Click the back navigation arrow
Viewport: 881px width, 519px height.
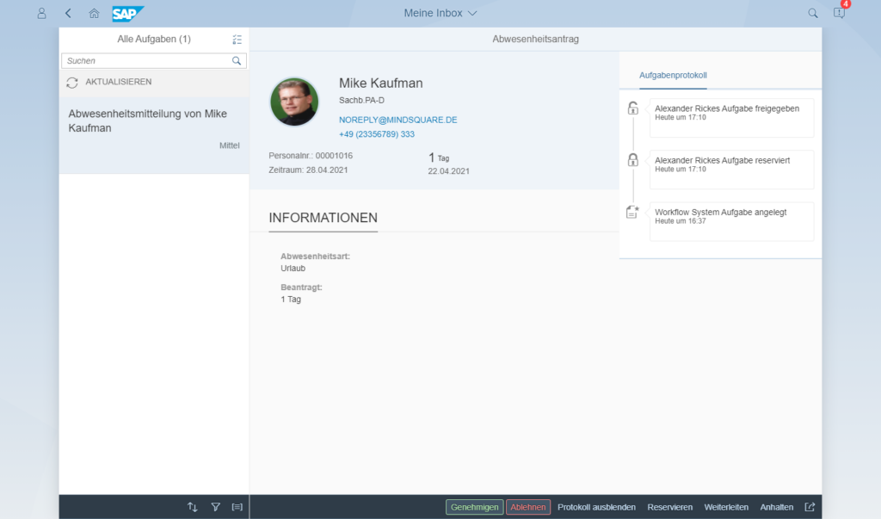[x=67, y=13]
